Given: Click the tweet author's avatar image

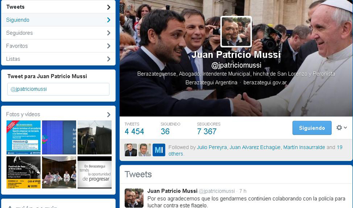Looking at the screenshot, I should point(134,198).
